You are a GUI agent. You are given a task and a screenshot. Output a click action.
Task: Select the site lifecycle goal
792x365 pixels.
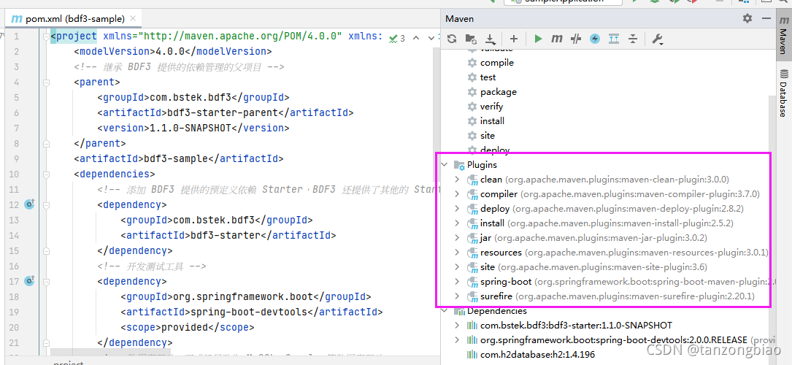point(481,136)
